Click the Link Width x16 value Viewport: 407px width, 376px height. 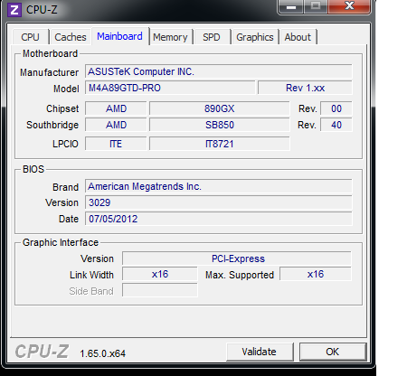pos(160,275)
